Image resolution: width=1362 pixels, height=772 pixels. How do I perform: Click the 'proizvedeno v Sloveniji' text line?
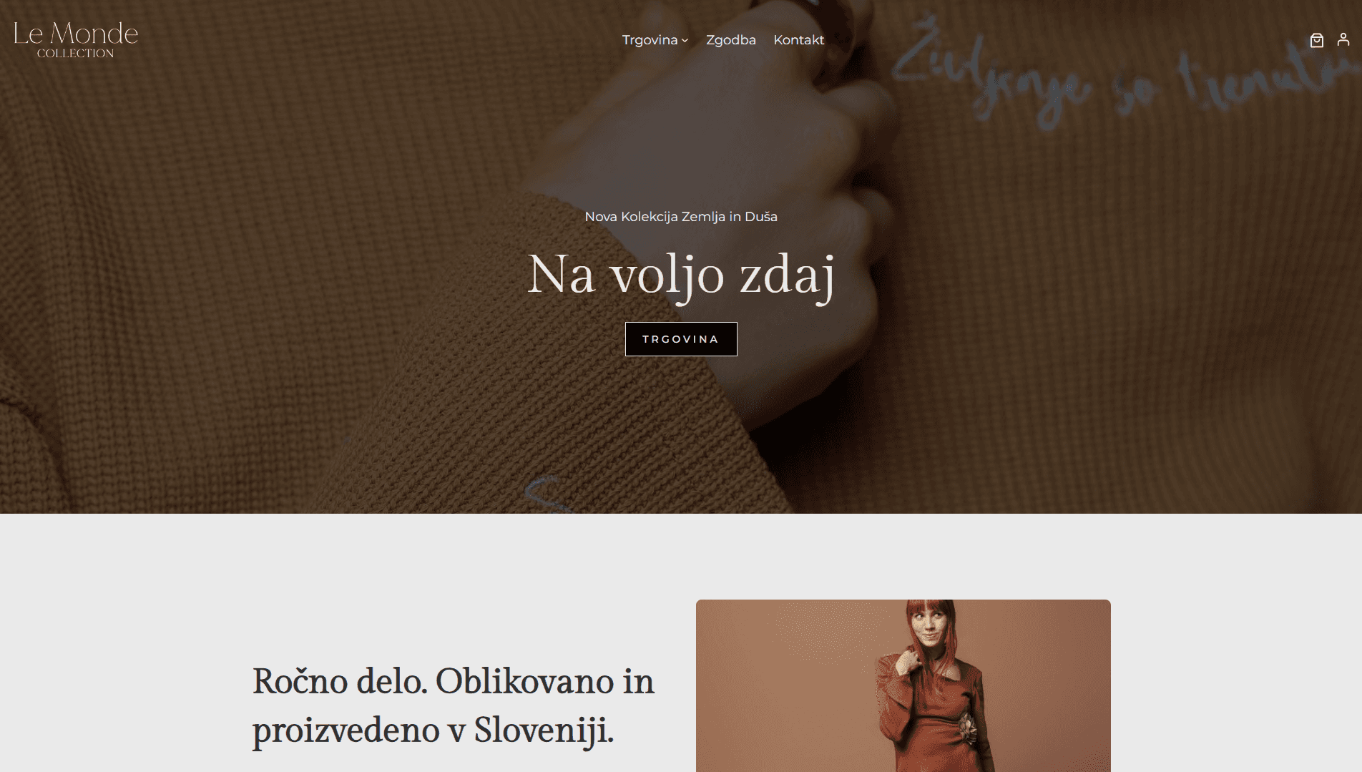pos(433,731)
